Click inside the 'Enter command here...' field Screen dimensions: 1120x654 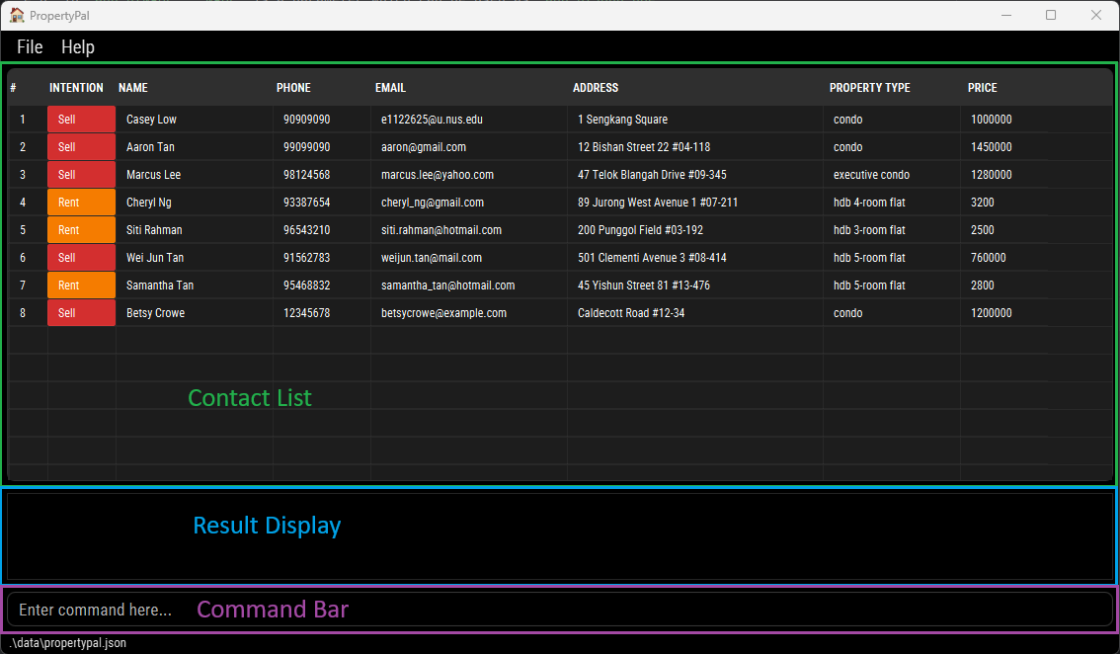pyautogui.click(x=94, y=610)
